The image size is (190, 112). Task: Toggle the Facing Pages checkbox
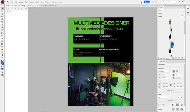coord(173,78)
